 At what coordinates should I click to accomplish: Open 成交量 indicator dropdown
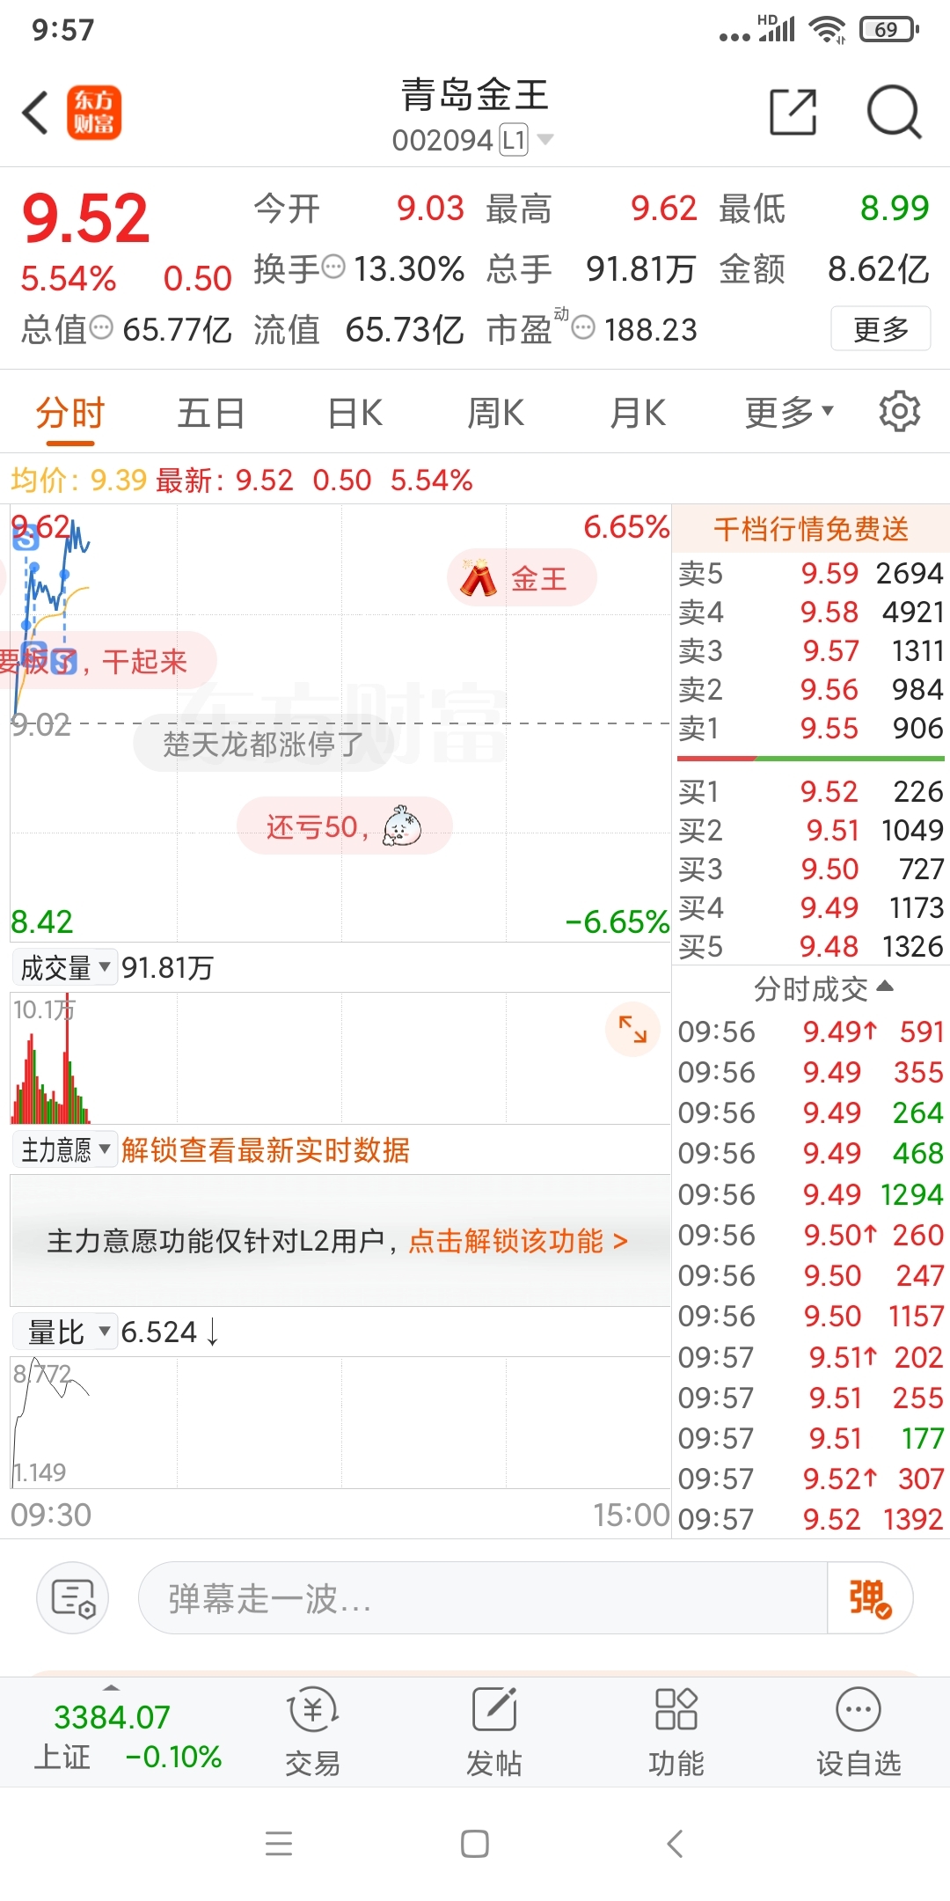[65, 967]
